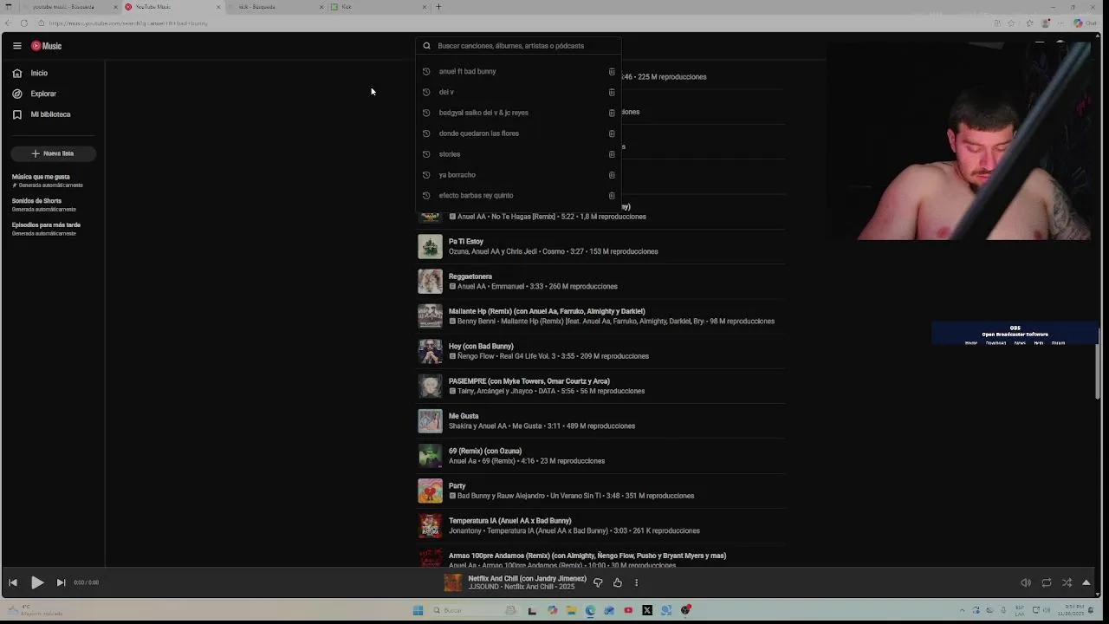Open the Party song title

click(x=457, y=486)
